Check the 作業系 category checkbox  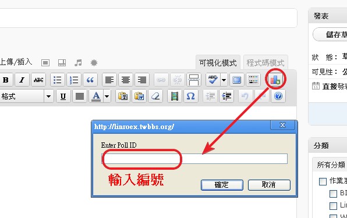click(x=323, y=181)
